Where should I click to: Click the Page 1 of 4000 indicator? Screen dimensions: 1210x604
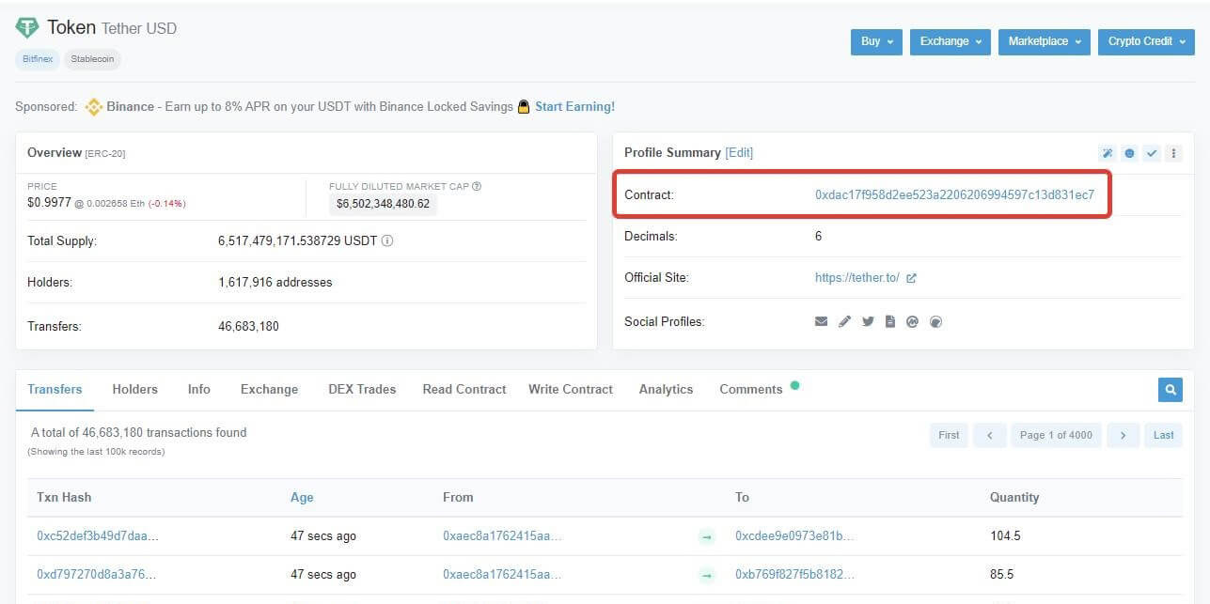coord(1056,435)
